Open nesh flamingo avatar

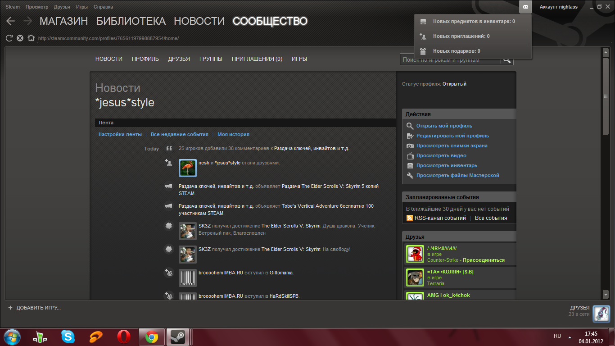pos(188,168)
